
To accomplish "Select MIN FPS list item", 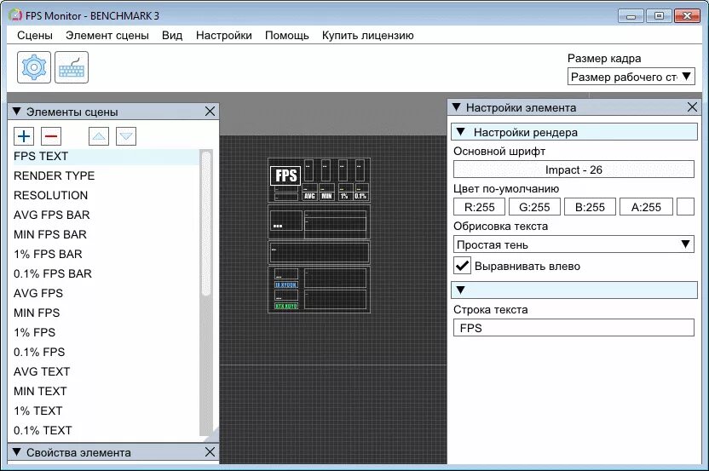I will click(107, 313).
